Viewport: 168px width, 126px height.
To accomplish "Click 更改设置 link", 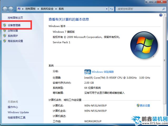I will point(145,106).
